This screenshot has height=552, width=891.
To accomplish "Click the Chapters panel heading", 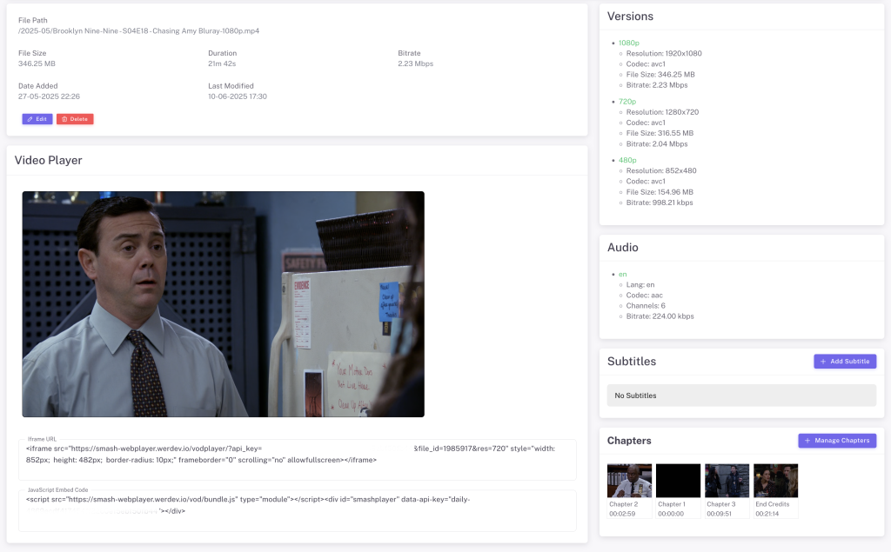I will 629,441.
